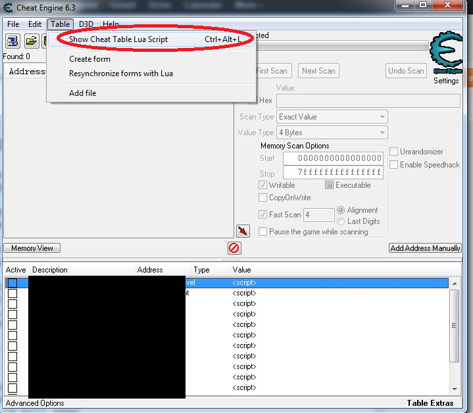Select Resynchronize forms with Lua

tap(120, 74)
